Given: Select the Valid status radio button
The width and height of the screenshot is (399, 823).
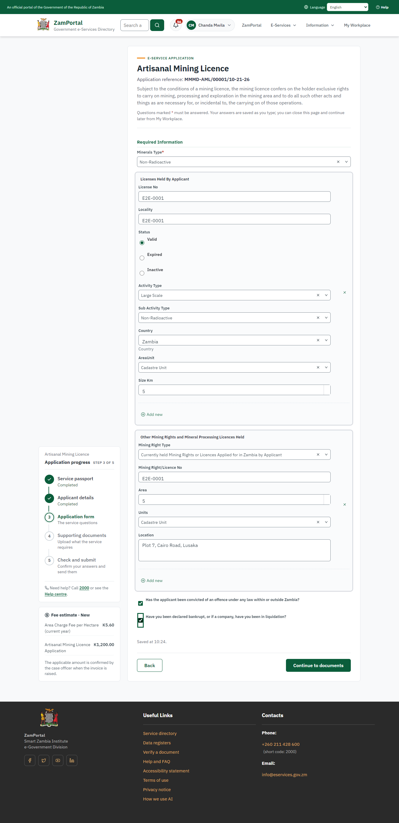Looking at the screenshot, I should click(x=142, y=243).
